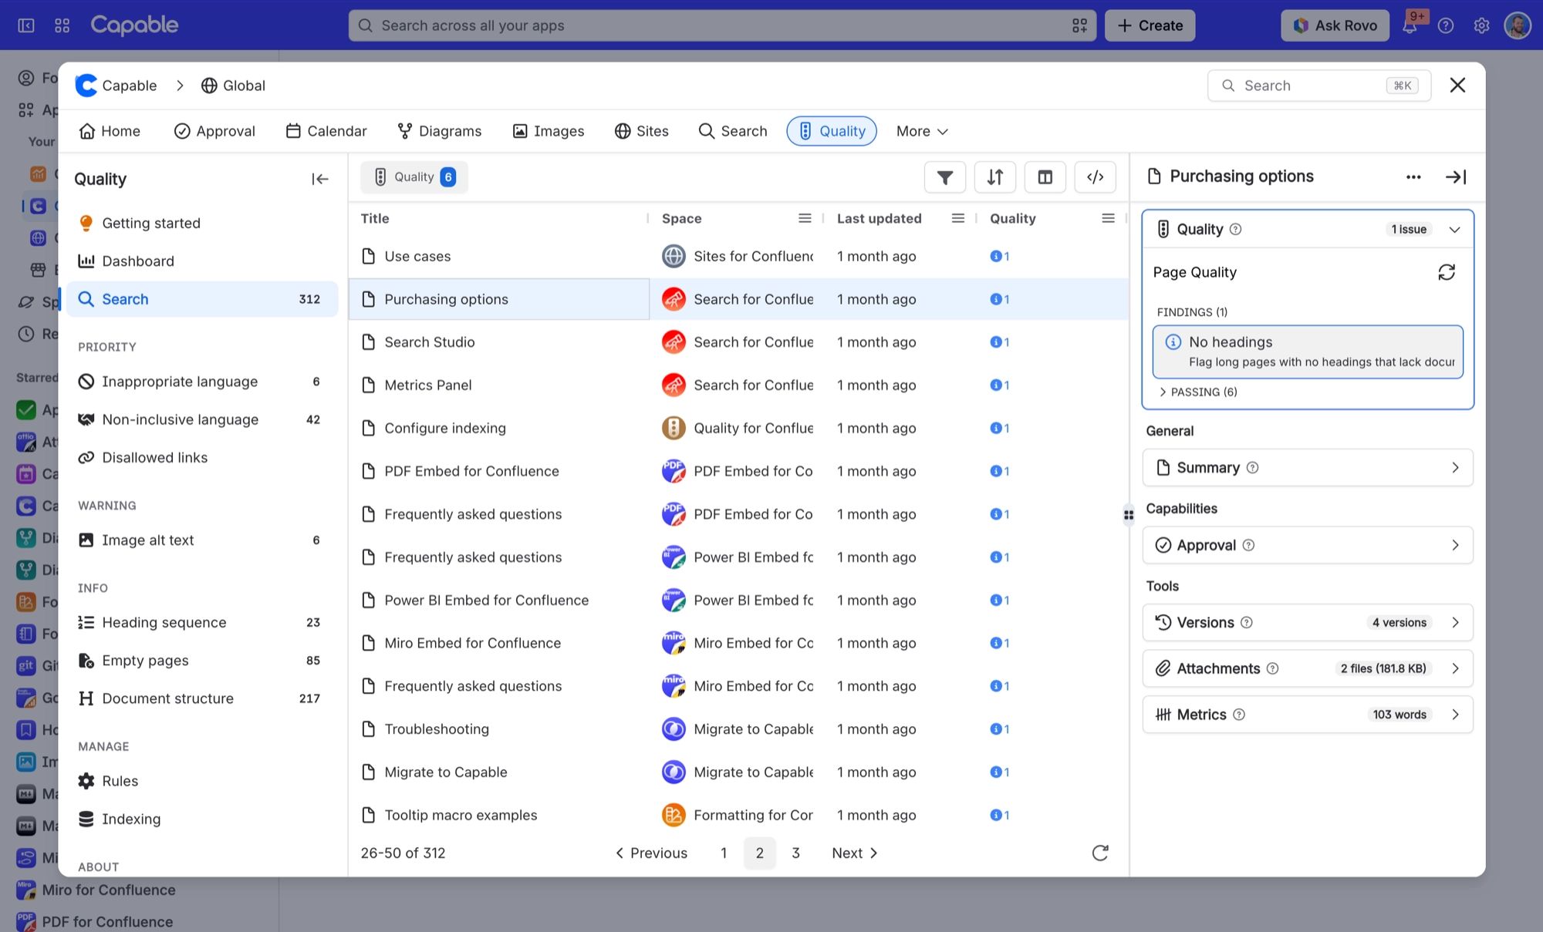Expand the Attachments section

[1308, 668]
